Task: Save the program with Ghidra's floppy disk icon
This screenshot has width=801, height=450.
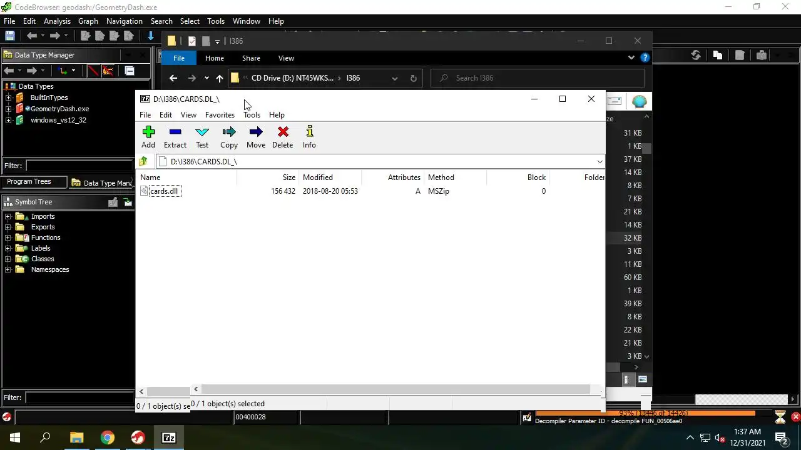Action: point(9,36)
